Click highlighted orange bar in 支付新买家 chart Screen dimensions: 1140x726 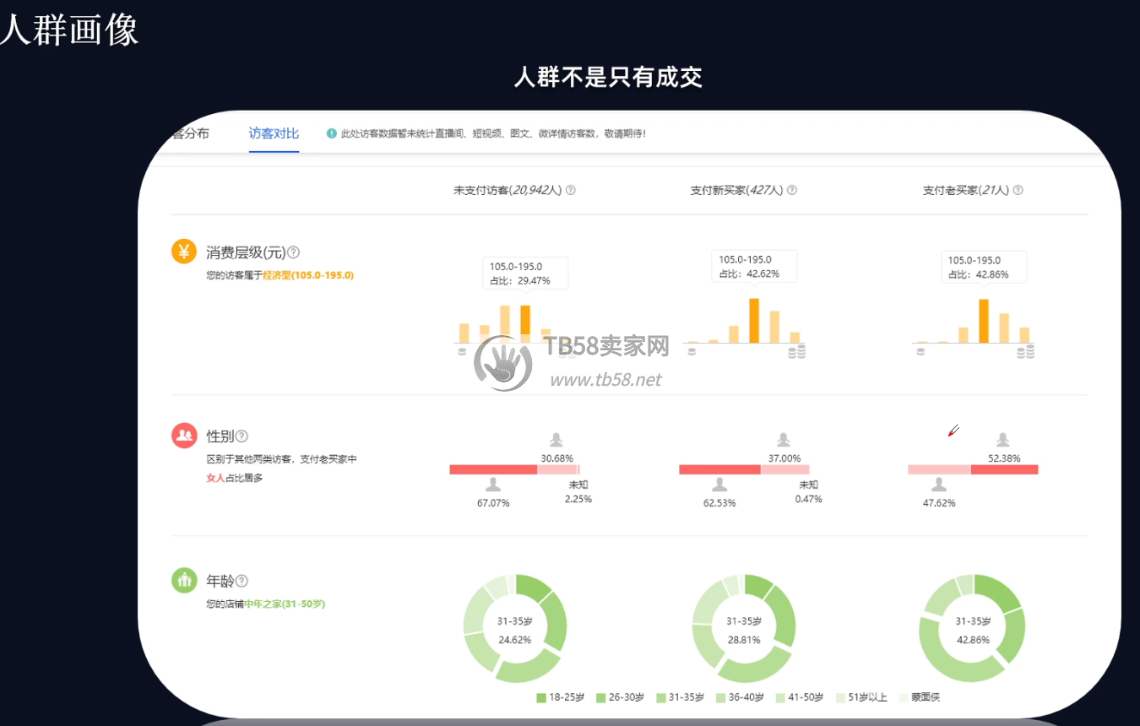[x=754, y=320]
